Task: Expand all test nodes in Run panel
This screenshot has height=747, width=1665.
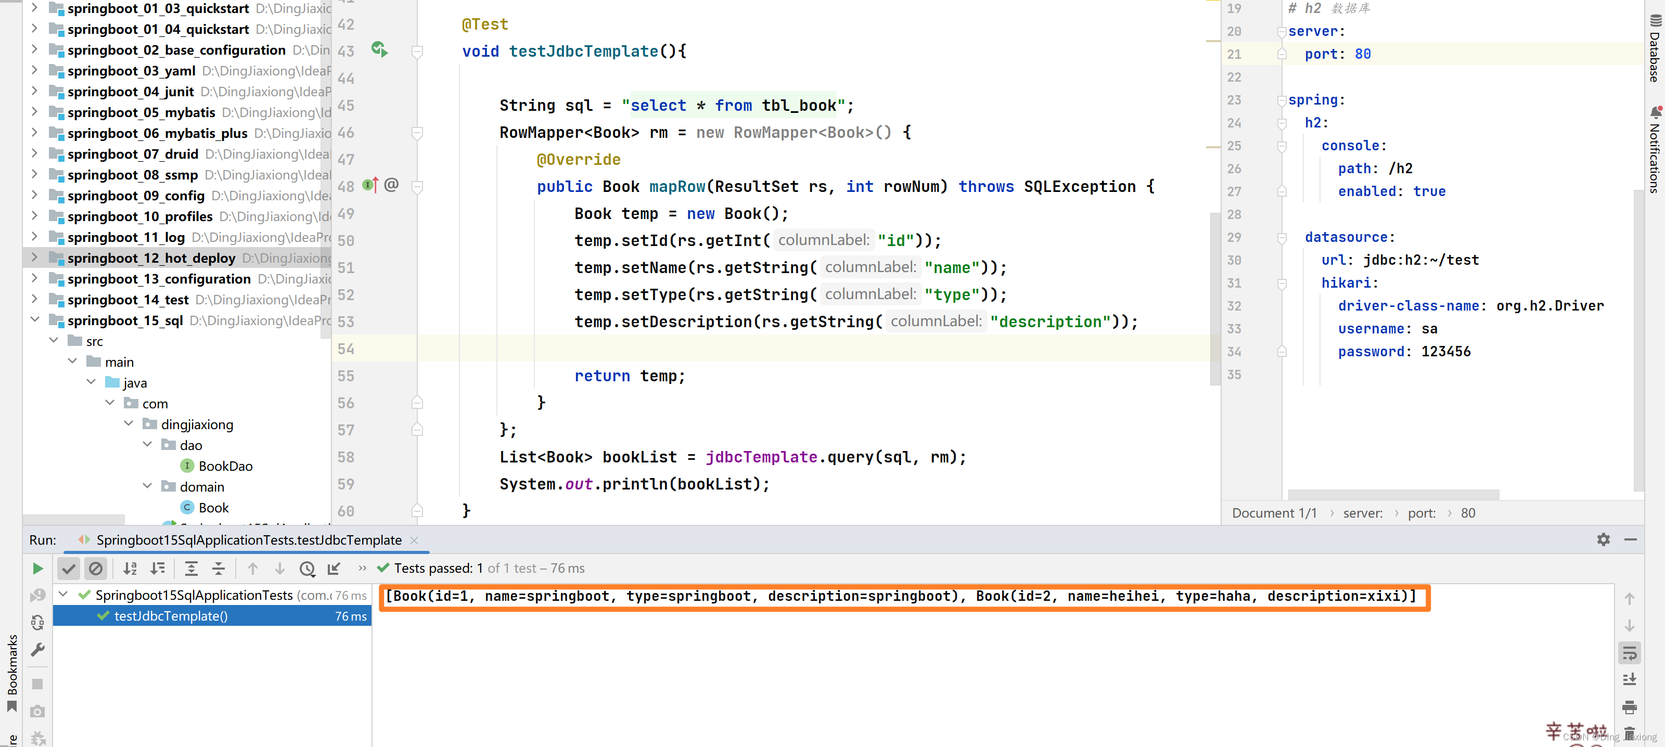Action: point(191,569)
